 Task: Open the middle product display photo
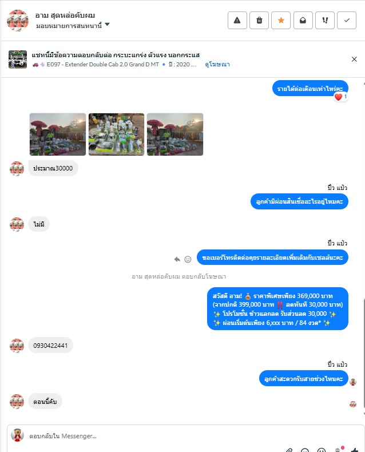[x=117, y=134]
